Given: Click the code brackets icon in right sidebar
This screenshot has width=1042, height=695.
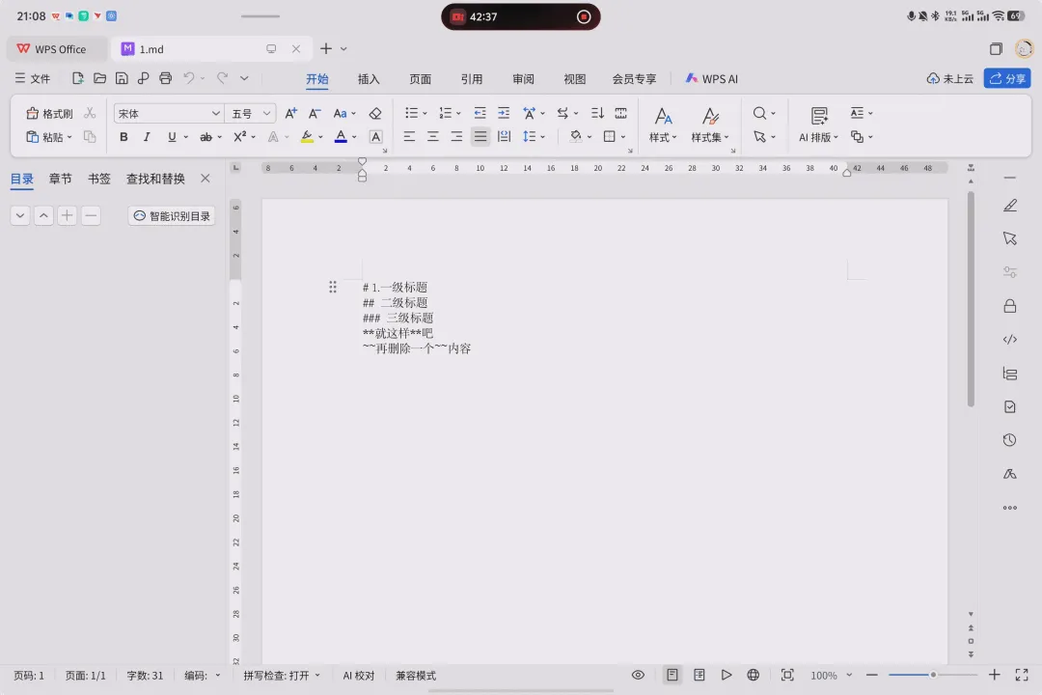Looking at the screenshot, I should pos(1010,339).
